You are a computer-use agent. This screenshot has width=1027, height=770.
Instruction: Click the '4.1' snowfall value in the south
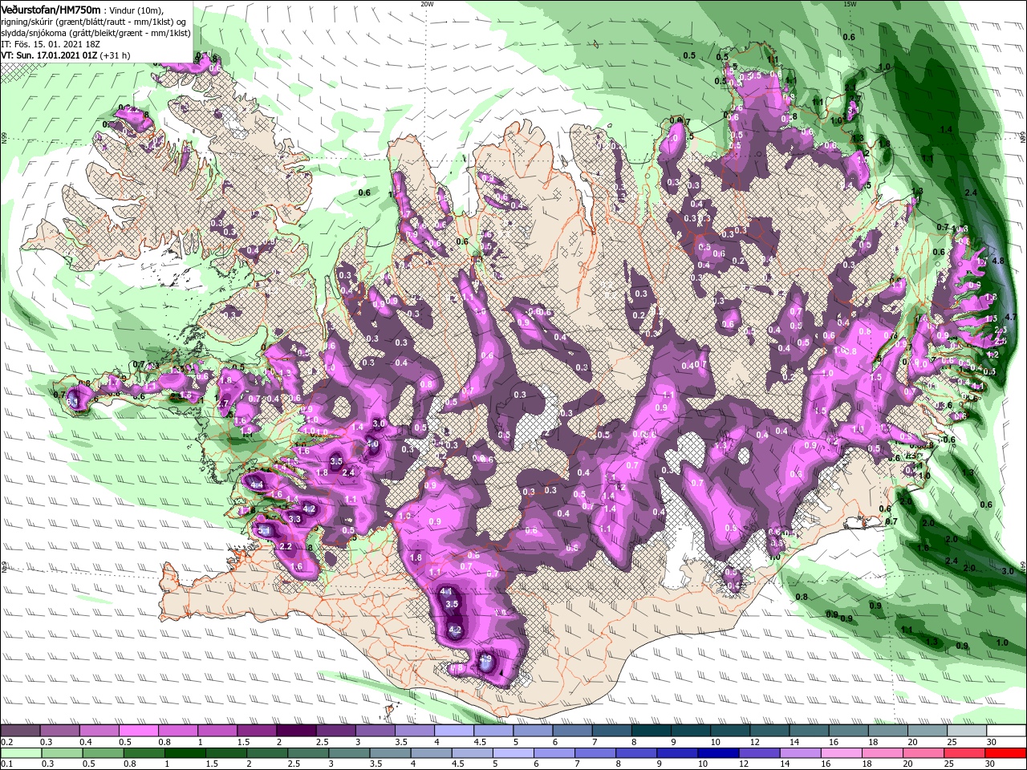(447, 592)
